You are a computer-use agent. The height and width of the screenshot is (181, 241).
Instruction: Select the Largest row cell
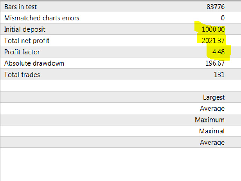click(214, 97)
